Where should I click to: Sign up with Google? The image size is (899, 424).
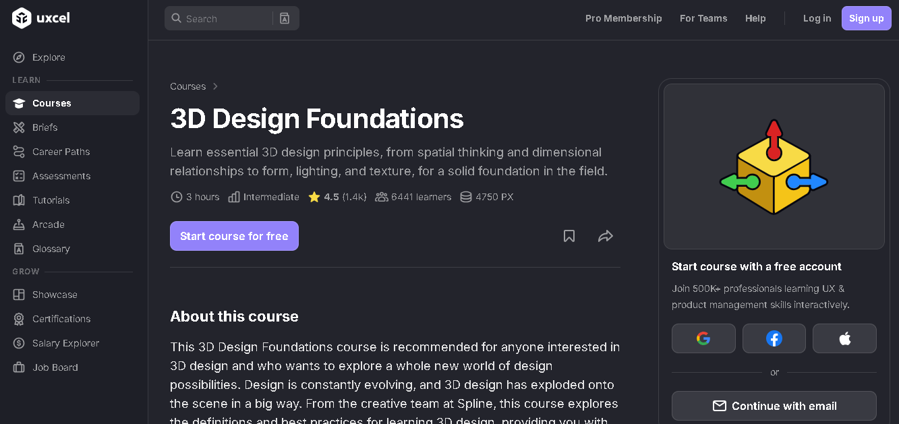703,338
